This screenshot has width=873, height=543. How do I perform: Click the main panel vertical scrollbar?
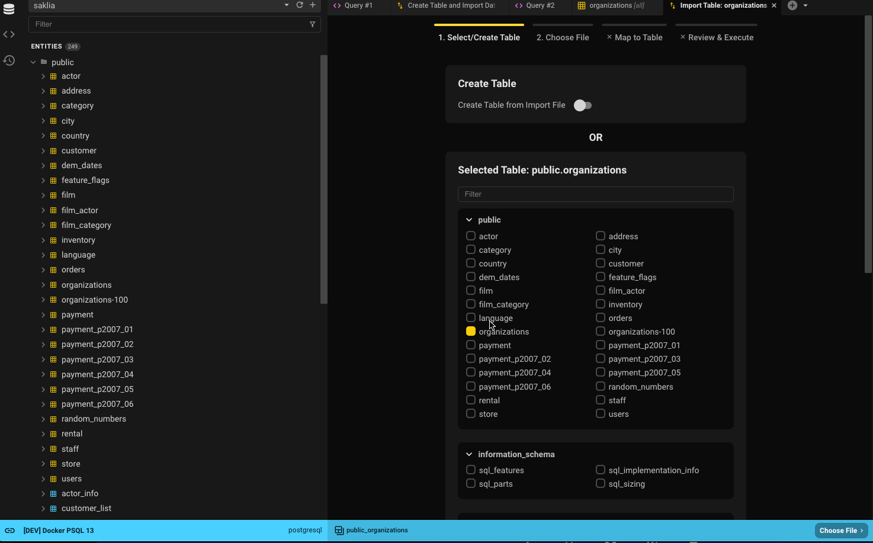pos(869,144)
